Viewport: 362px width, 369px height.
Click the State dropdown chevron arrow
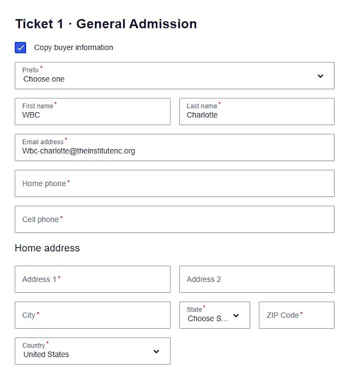pos(236,316)
